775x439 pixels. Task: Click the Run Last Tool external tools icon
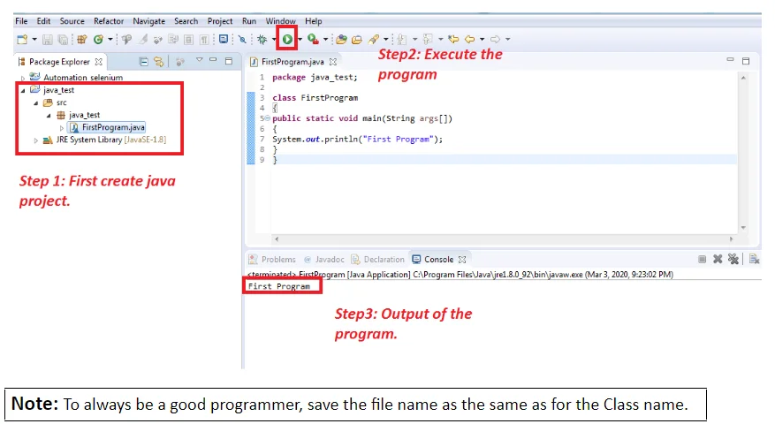point(314,39)
